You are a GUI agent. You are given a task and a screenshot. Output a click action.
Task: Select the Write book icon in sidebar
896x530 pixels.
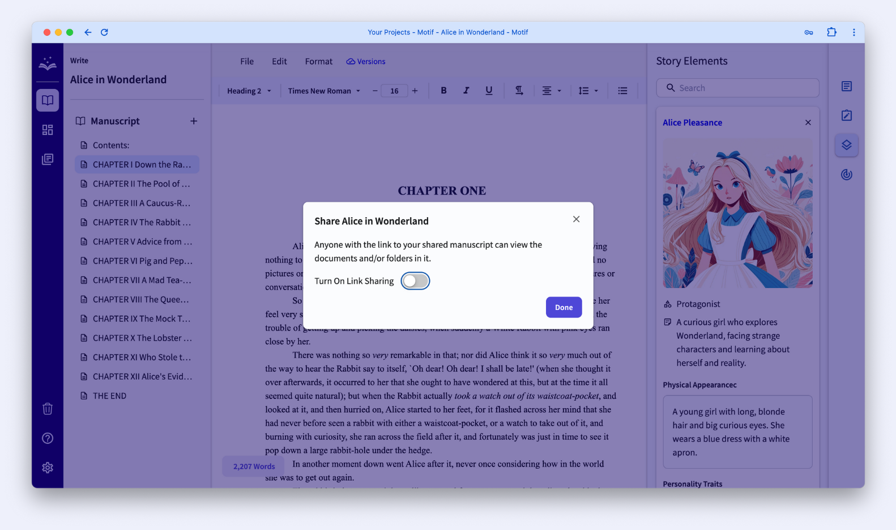(x=48, y=100)
